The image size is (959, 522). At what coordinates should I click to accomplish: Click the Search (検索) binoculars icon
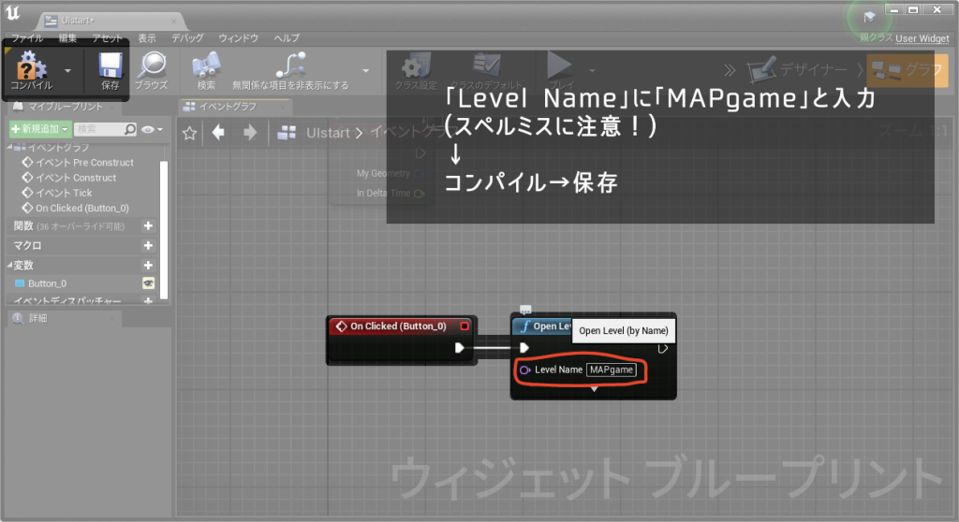(206, 66)
